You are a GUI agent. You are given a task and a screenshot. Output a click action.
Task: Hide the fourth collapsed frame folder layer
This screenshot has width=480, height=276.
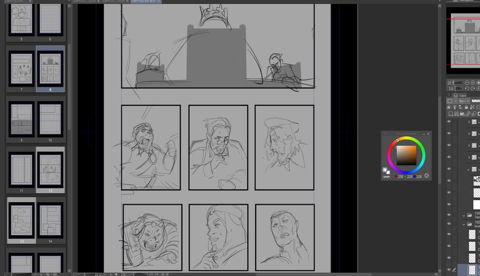[x=449, y=157]
